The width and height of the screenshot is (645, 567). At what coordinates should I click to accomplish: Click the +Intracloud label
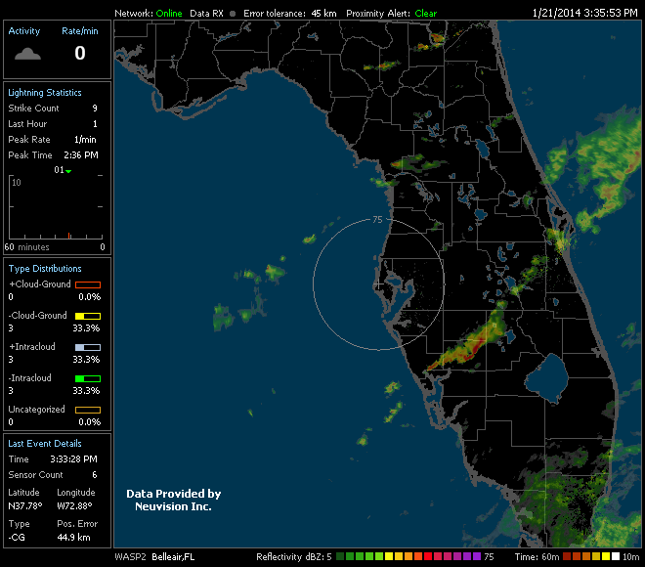[x=32, y=347]
